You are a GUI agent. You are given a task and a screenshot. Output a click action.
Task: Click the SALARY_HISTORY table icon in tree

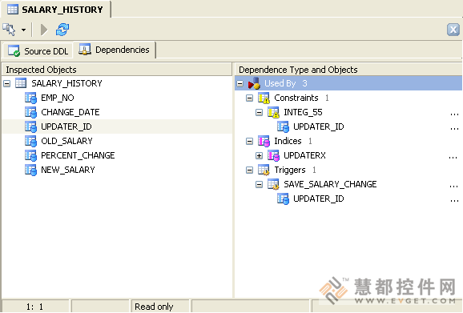point(21,83)
